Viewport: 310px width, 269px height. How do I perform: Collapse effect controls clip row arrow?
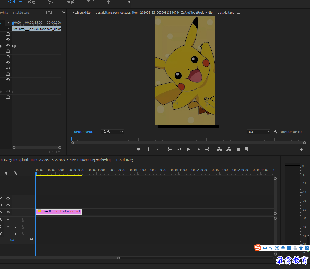(9, 29)
